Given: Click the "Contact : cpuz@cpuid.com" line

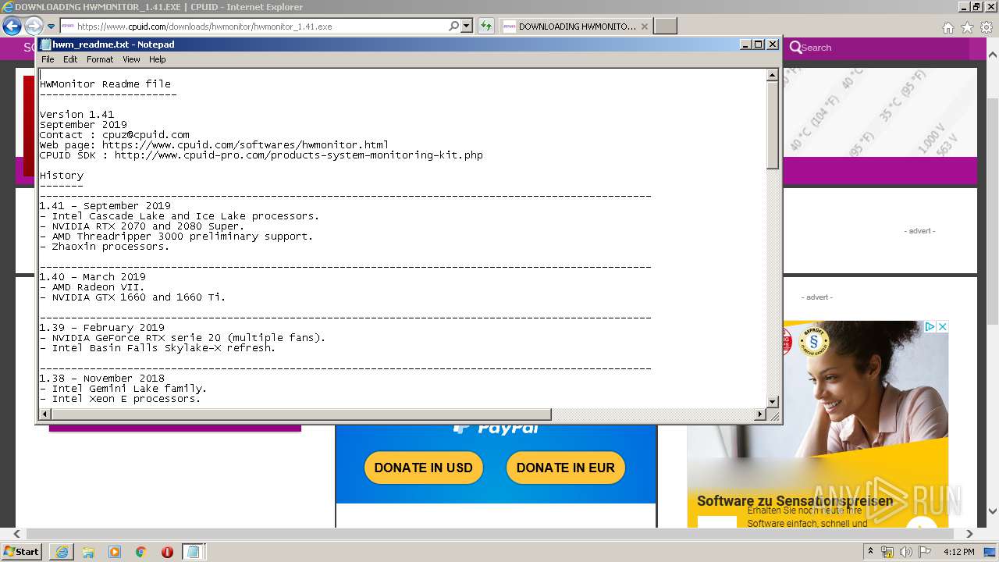Looking at the screenshot, I should (115, 135).
